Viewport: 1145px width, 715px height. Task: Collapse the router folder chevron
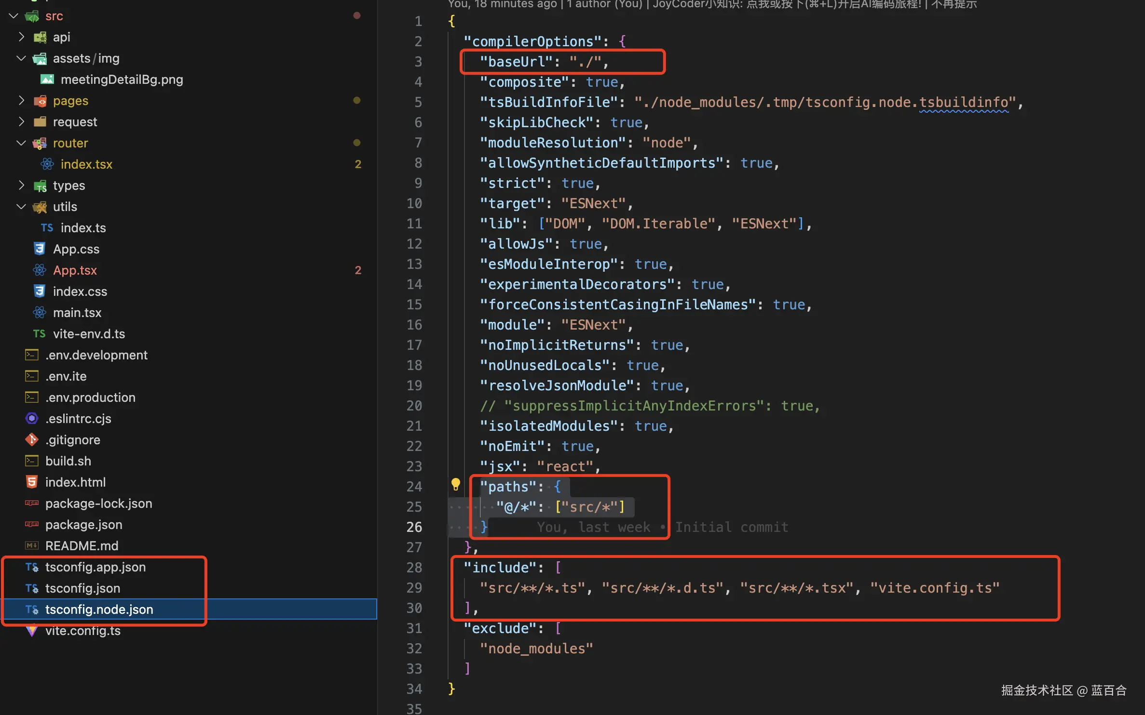[x=21, y=143]
